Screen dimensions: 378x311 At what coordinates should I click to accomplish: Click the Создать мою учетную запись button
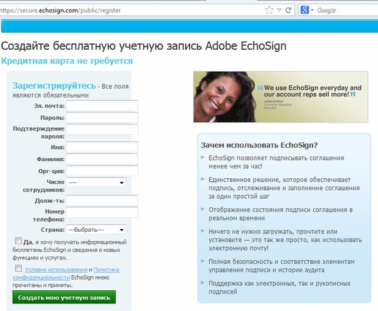pos(64,297)
